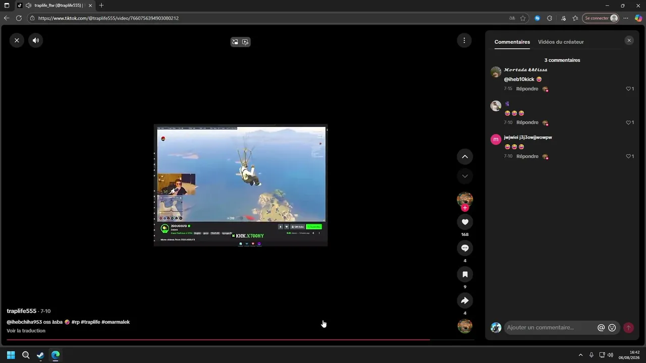
Task: Open the Copilot sidebar icon
Action: (638, 18)
